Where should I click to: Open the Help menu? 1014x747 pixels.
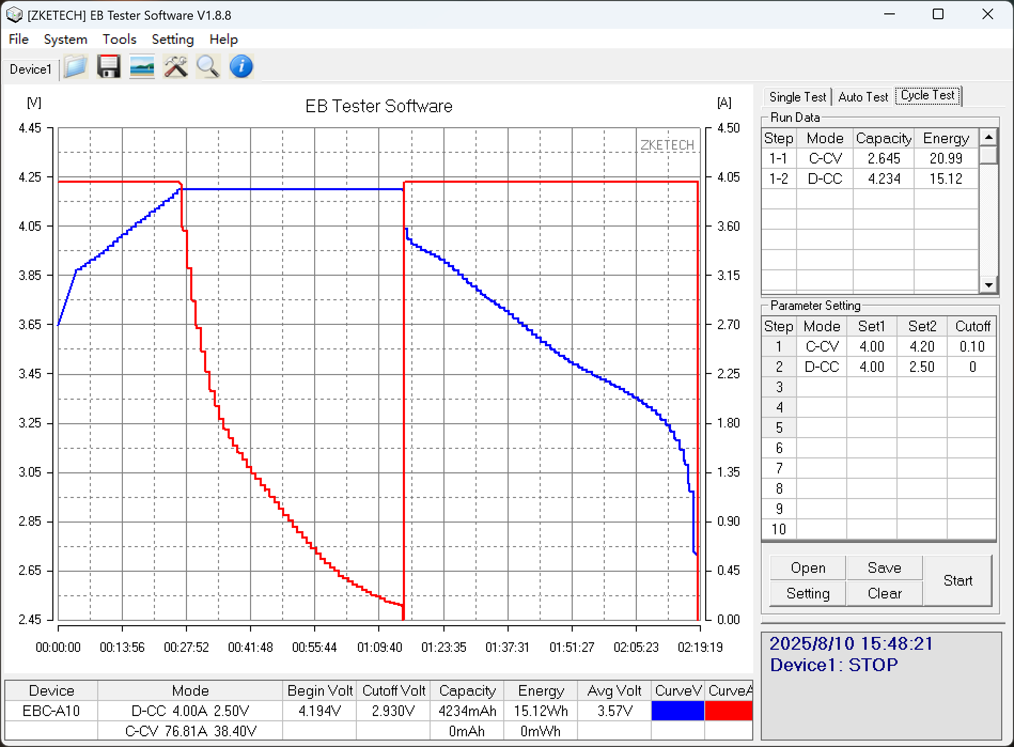(x=223, y=40)
